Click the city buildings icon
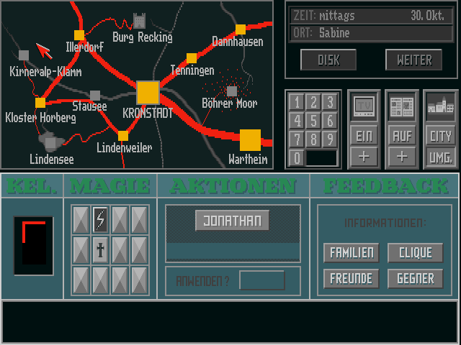 tap(440, 107)
